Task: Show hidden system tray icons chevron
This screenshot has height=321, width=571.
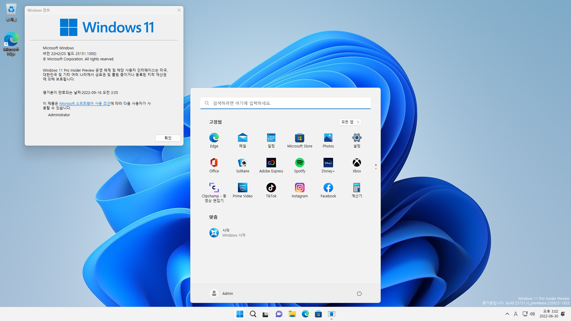Action: pyautogui.click(x=507, y=314)
